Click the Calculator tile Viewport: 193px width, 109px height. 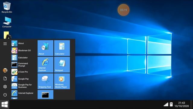point(62,48)
